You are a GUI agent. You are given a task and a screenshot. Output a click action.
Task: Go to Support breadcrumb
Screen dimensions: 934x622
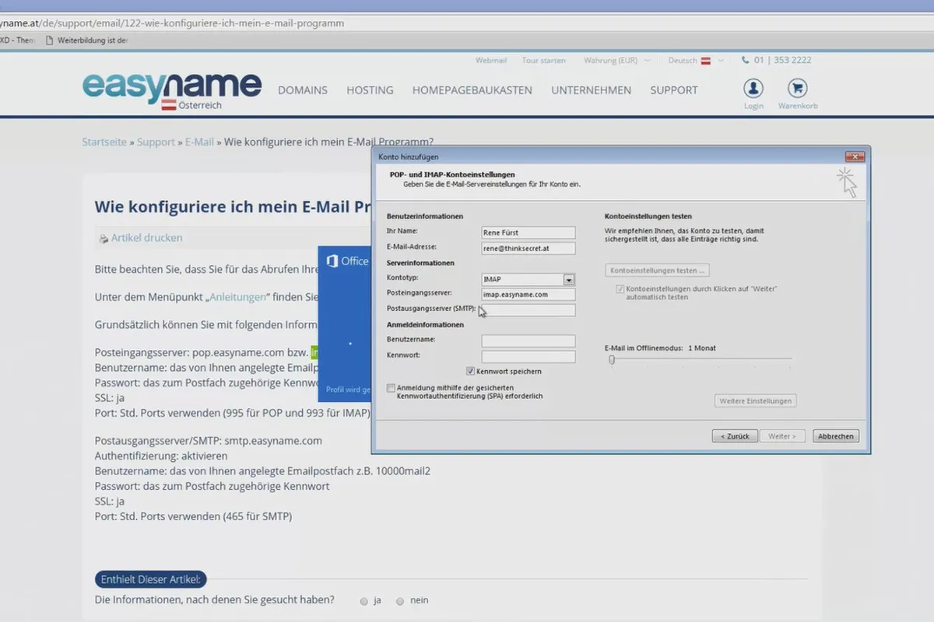pos(156,142)
